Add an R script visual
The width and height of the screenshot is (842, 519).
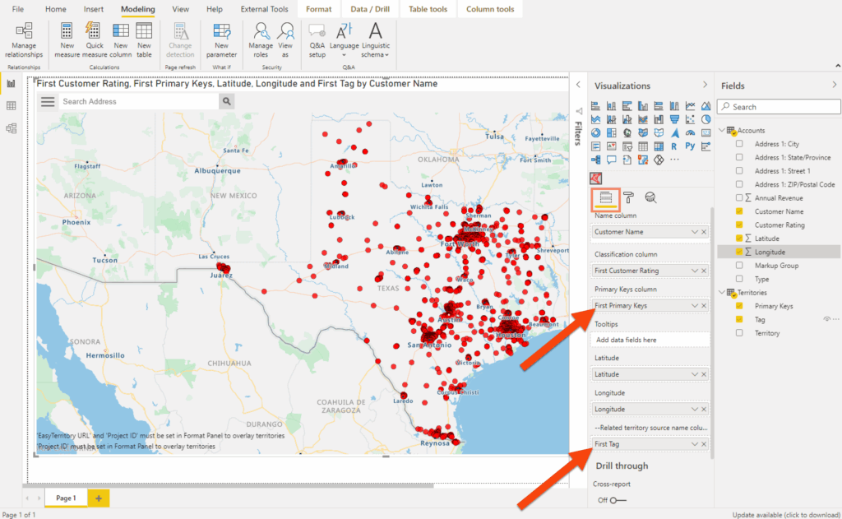coord(673,146)
